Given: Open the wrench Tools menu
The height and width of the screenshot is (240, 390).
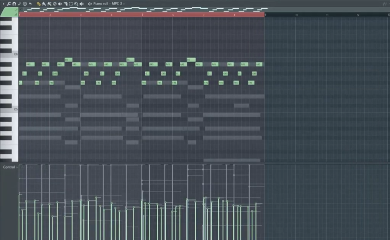Looking at the screenshot, I should tap(9, 4).
